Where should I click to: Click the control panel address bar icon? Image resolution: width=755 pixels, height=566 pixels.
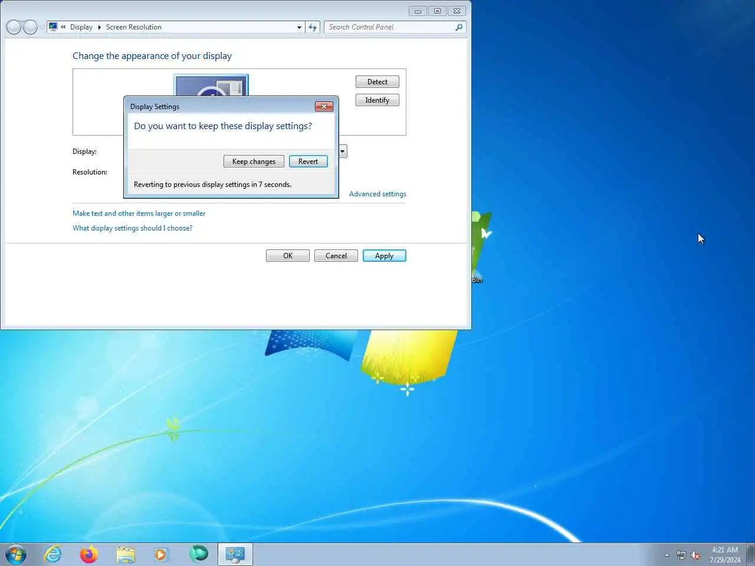(x=53, y=27)
